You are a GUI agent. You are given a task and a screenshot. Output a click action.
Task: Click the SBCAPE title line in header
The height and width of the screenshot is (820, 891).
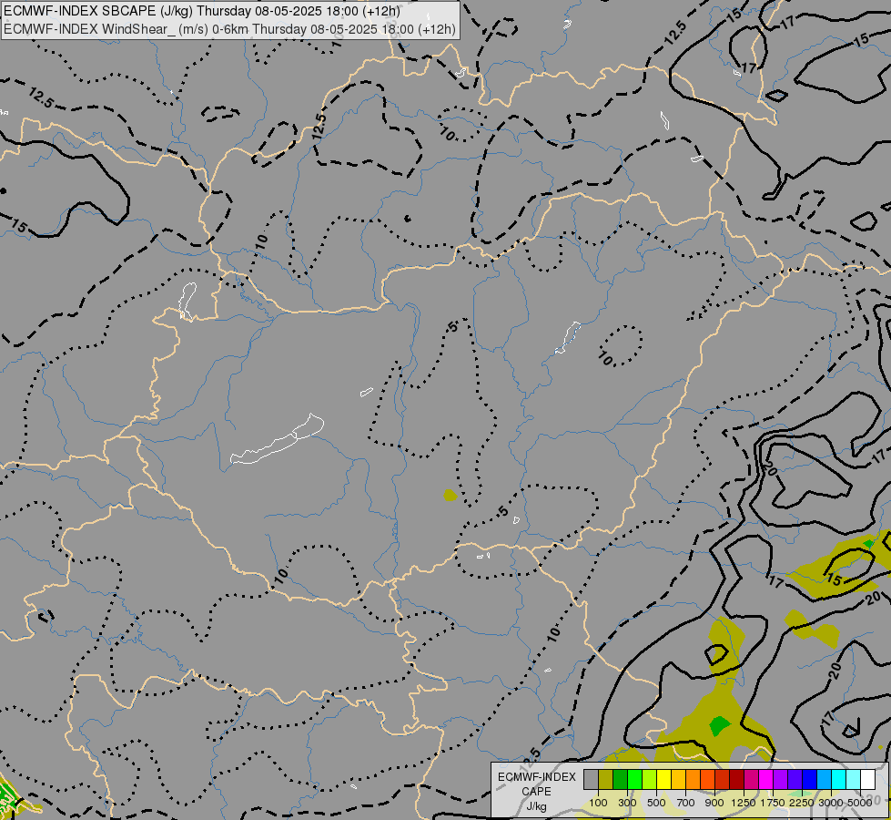[x=202, y=11]
